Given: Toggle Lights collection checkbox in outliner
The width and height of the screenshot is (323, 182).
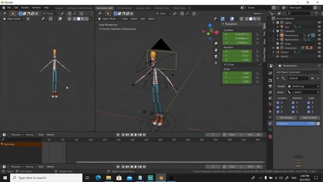Looking at the screenshot, I should click(278, 23).
